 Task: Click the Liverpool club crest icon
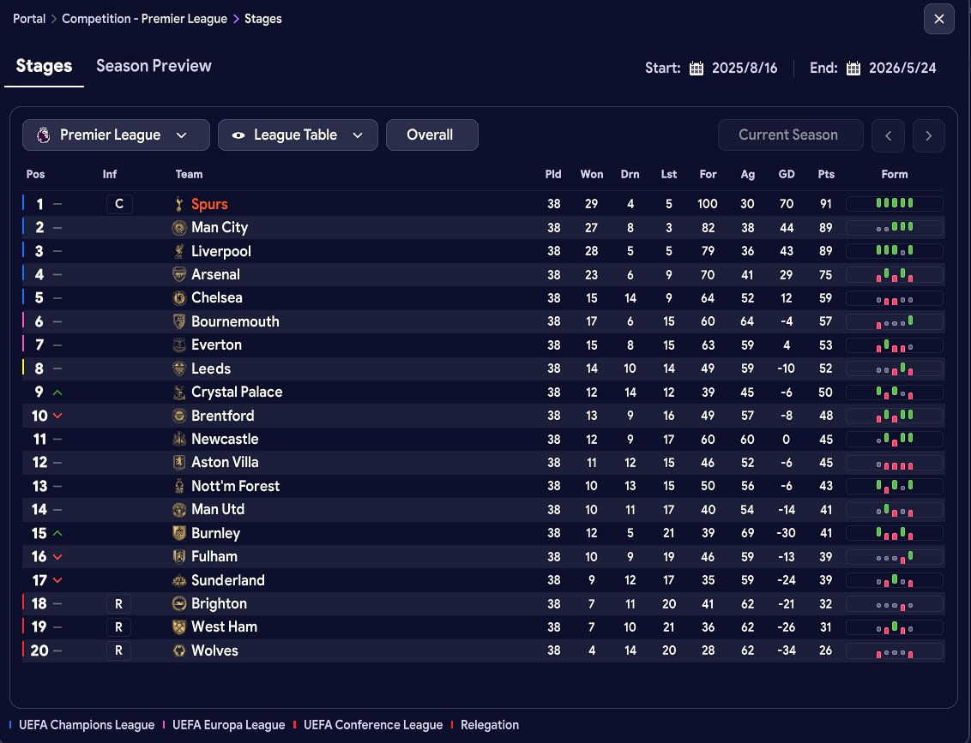tap(178, 251)
